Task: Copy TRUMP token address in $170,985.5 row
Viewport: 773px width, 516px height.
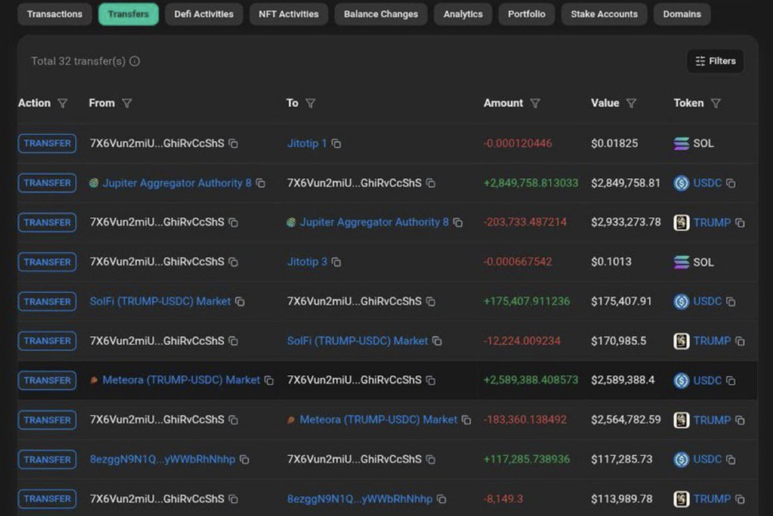Action: click(x=740, y=341)
